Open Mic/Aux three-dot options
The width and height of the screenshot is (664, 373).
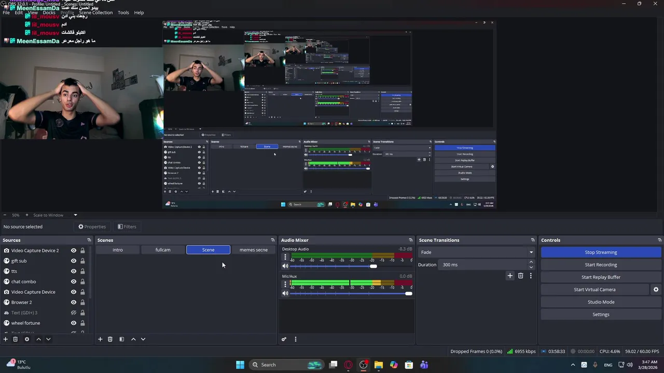285,284
